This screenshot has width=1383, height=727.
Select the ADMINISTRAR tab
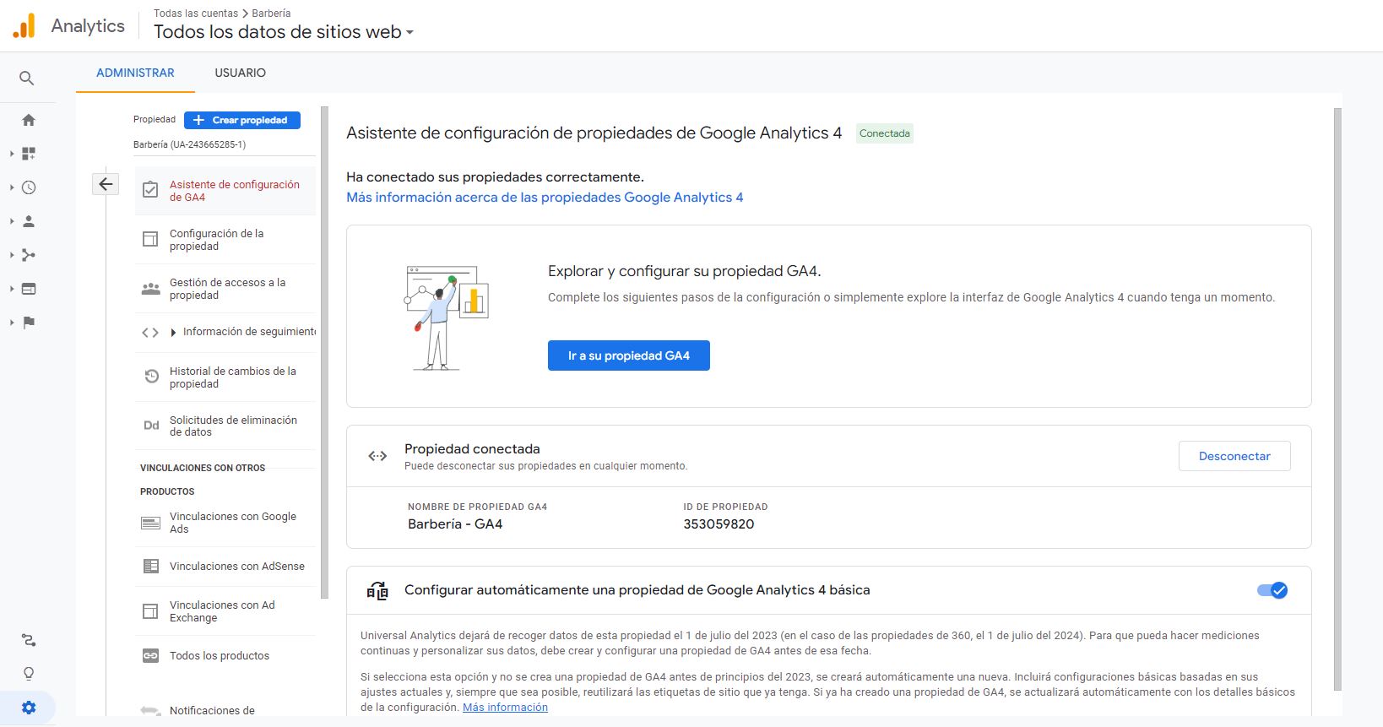click(135, 73)
